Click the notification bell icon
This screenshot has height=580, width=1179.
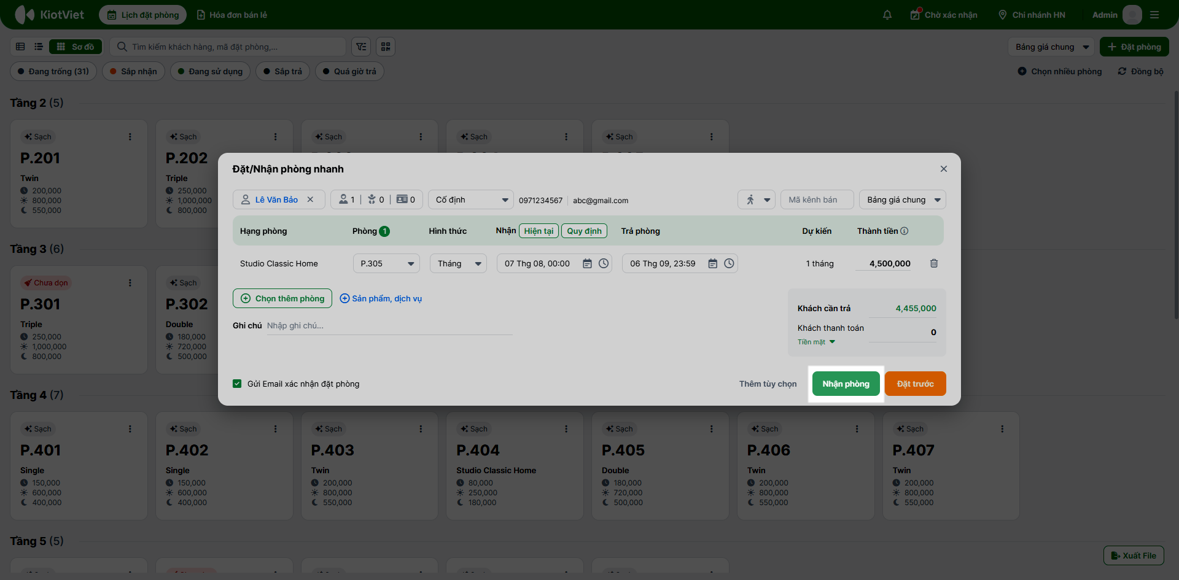coord(887,15)
